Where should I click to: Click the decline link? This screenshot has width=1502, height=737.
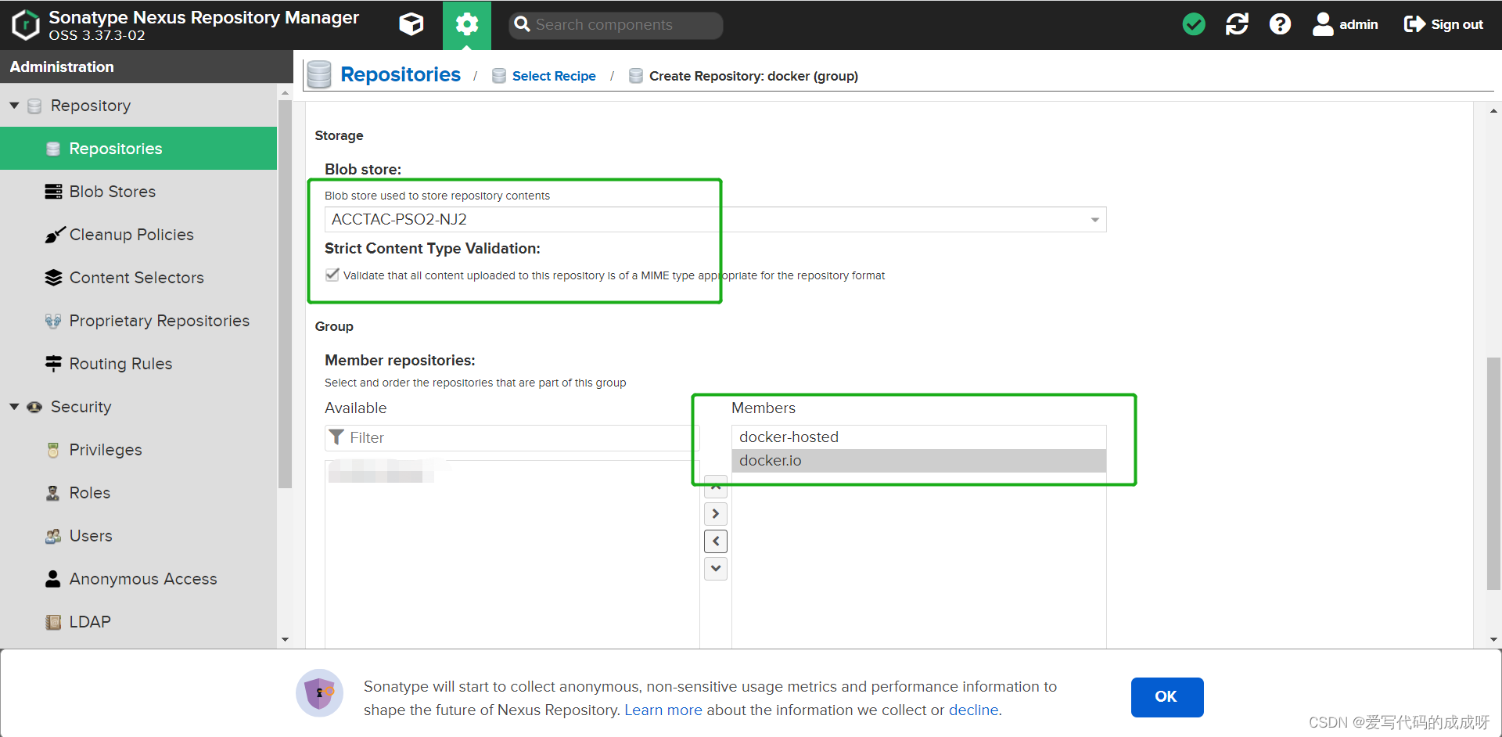point(973,710)
